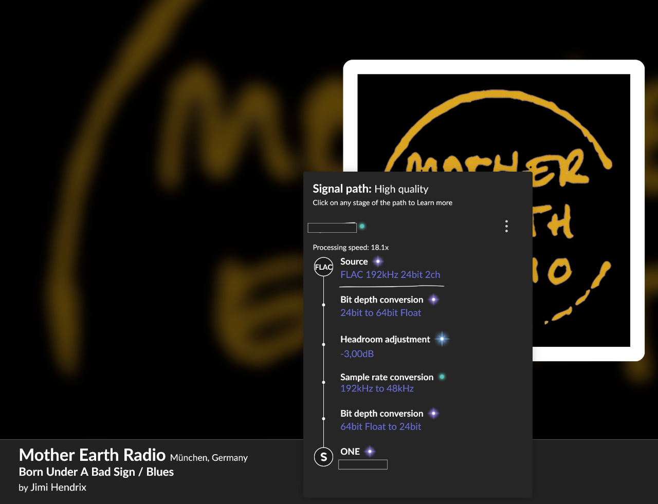Click the Mother Earth Radio album artwork
This screenshot has height=504, width=658.
(493, 210)
